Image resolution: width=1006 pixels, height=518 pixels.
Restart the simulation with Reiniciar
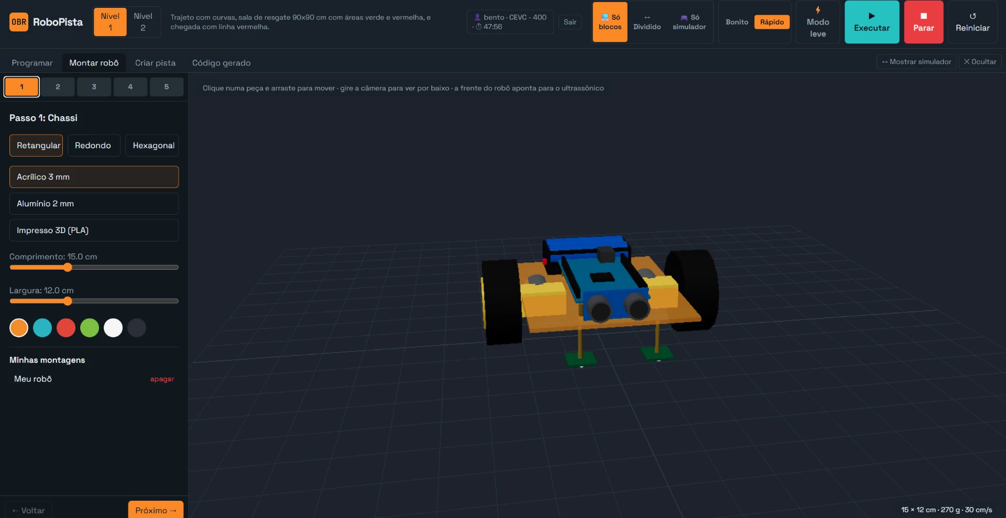click(972, 22)
